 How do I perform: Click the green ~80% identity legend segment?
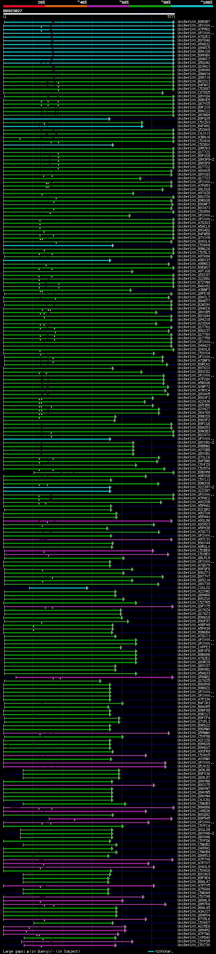click(150, 6)
